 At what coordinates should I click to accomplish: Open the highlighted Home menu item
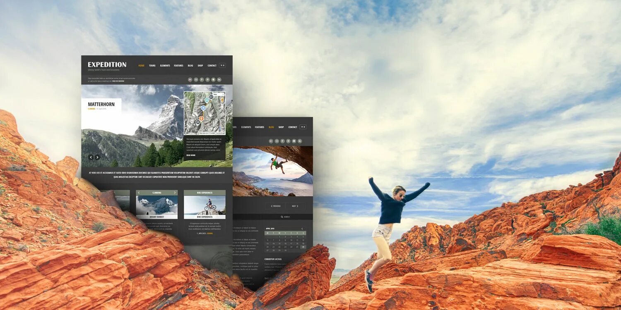click(142, 65)
